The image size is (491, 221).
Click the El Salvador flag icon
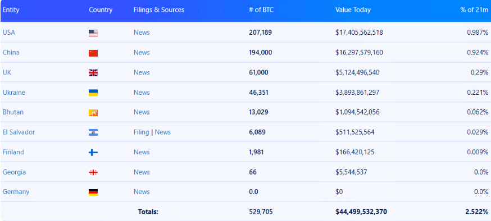tap(93, 132)
